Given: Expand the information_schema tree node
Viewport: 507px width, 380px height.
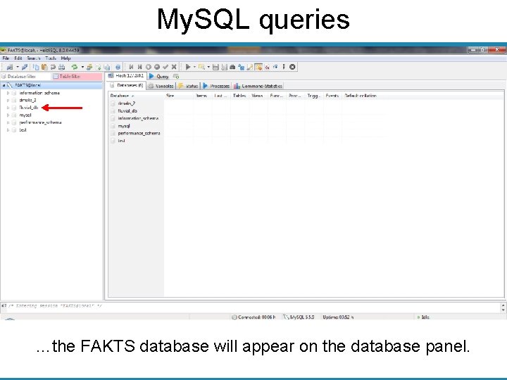Looking at the screenshot, I should (8, 93).
